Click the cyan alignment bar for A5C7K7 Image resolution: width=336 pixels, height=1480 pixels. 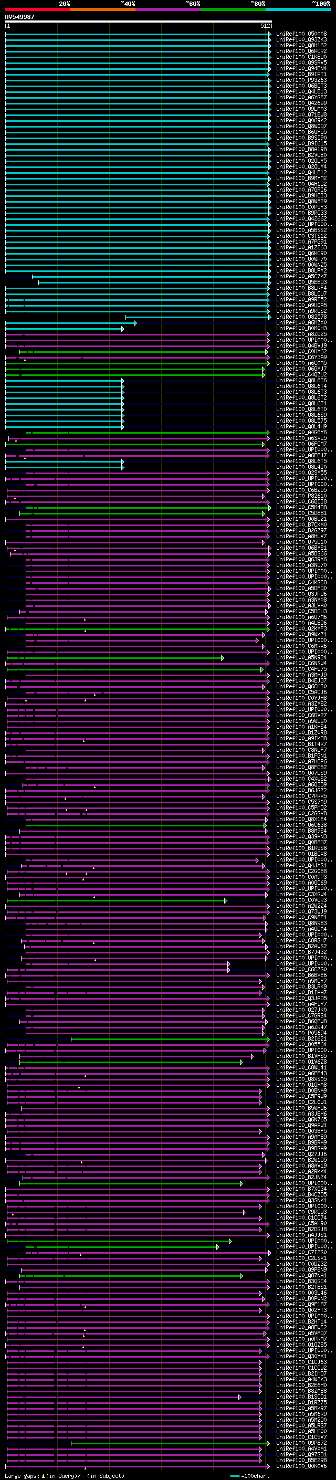tap(152, 276)
